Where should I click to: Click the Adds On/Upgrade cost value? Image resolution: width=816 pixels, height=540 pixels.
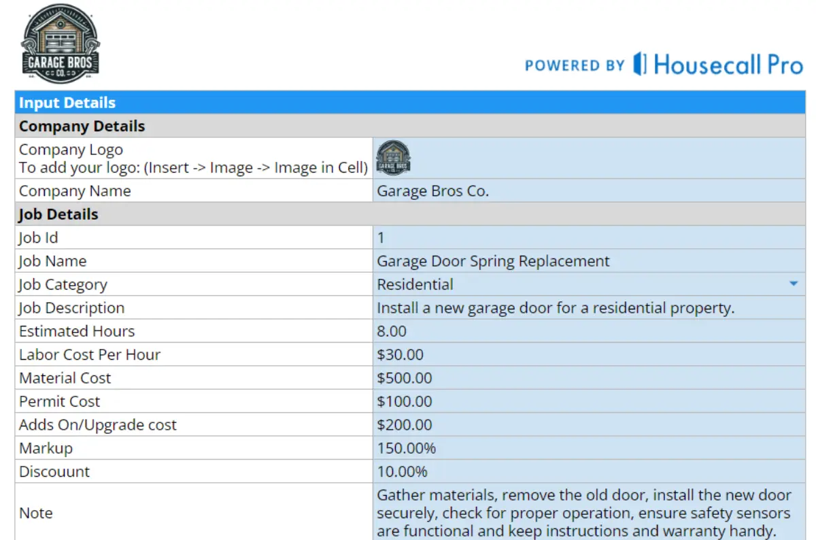pyautogui.click(x=588, y=425)
